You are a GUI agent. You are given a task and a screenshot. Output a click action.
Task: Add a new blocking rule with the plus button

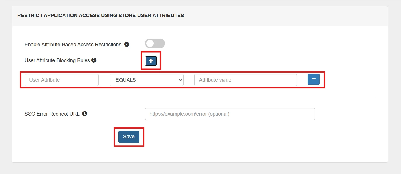coord(151,61)
